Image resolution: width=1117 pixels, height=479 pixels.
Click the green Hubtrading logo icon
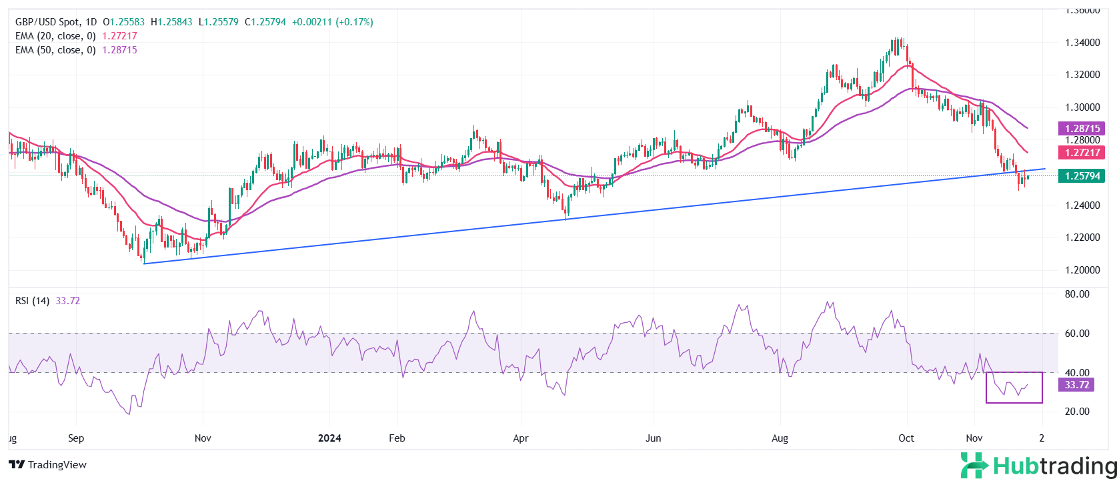tap(974, 465)
